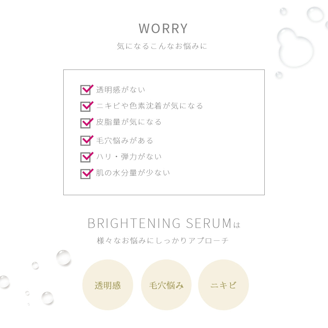Image resolution: width=328 pixels, height=328 pixels.
Task: Toggle the 毛穴悩みがある checkbox
Action: [85, 140]
